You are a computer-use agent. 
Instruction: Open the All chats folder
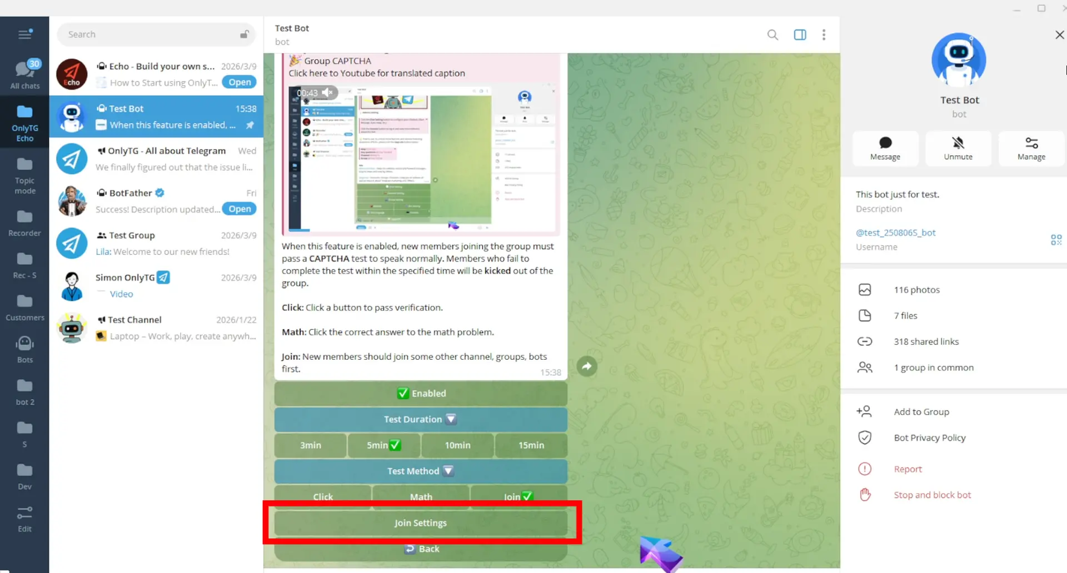click(25, 75)
